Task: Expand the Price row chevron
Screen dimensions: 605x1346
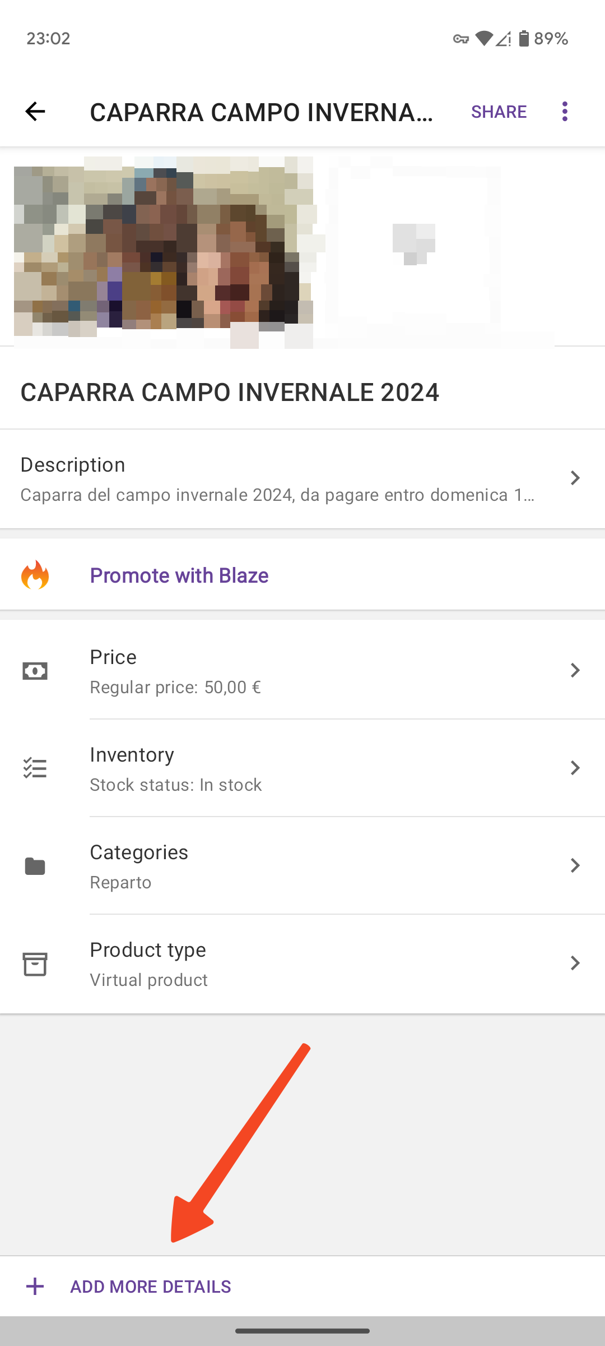Action: point(575,670)
